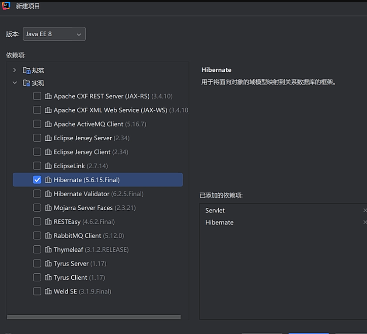Click the 规范 folder icon
367x334 pixels.
[26, 70]
